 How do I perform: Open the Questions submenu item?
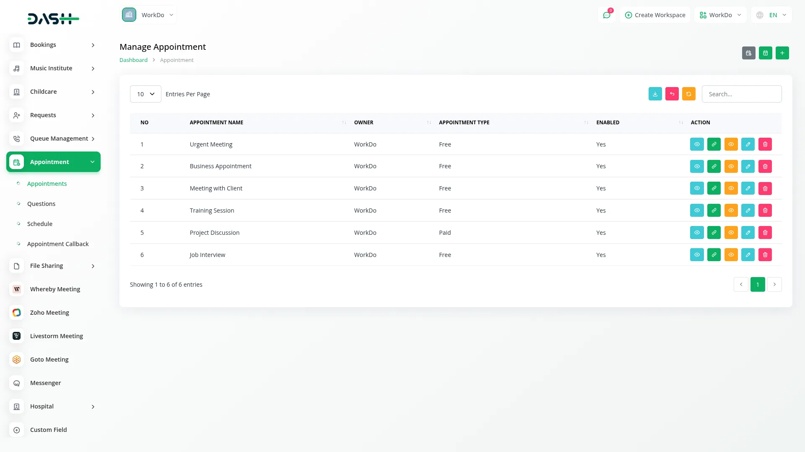pos(41,204)
